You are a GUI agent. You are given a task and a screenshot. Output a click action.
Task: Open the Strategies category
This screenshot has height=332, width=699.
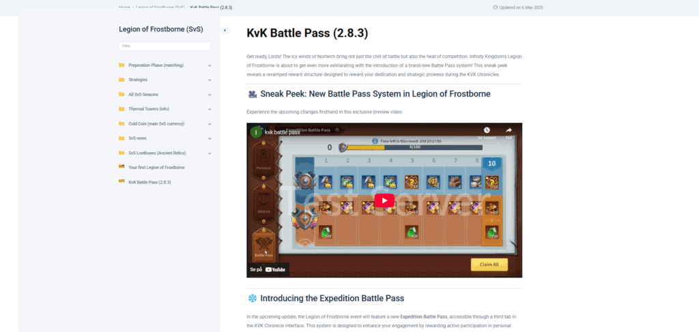(138, 80)
